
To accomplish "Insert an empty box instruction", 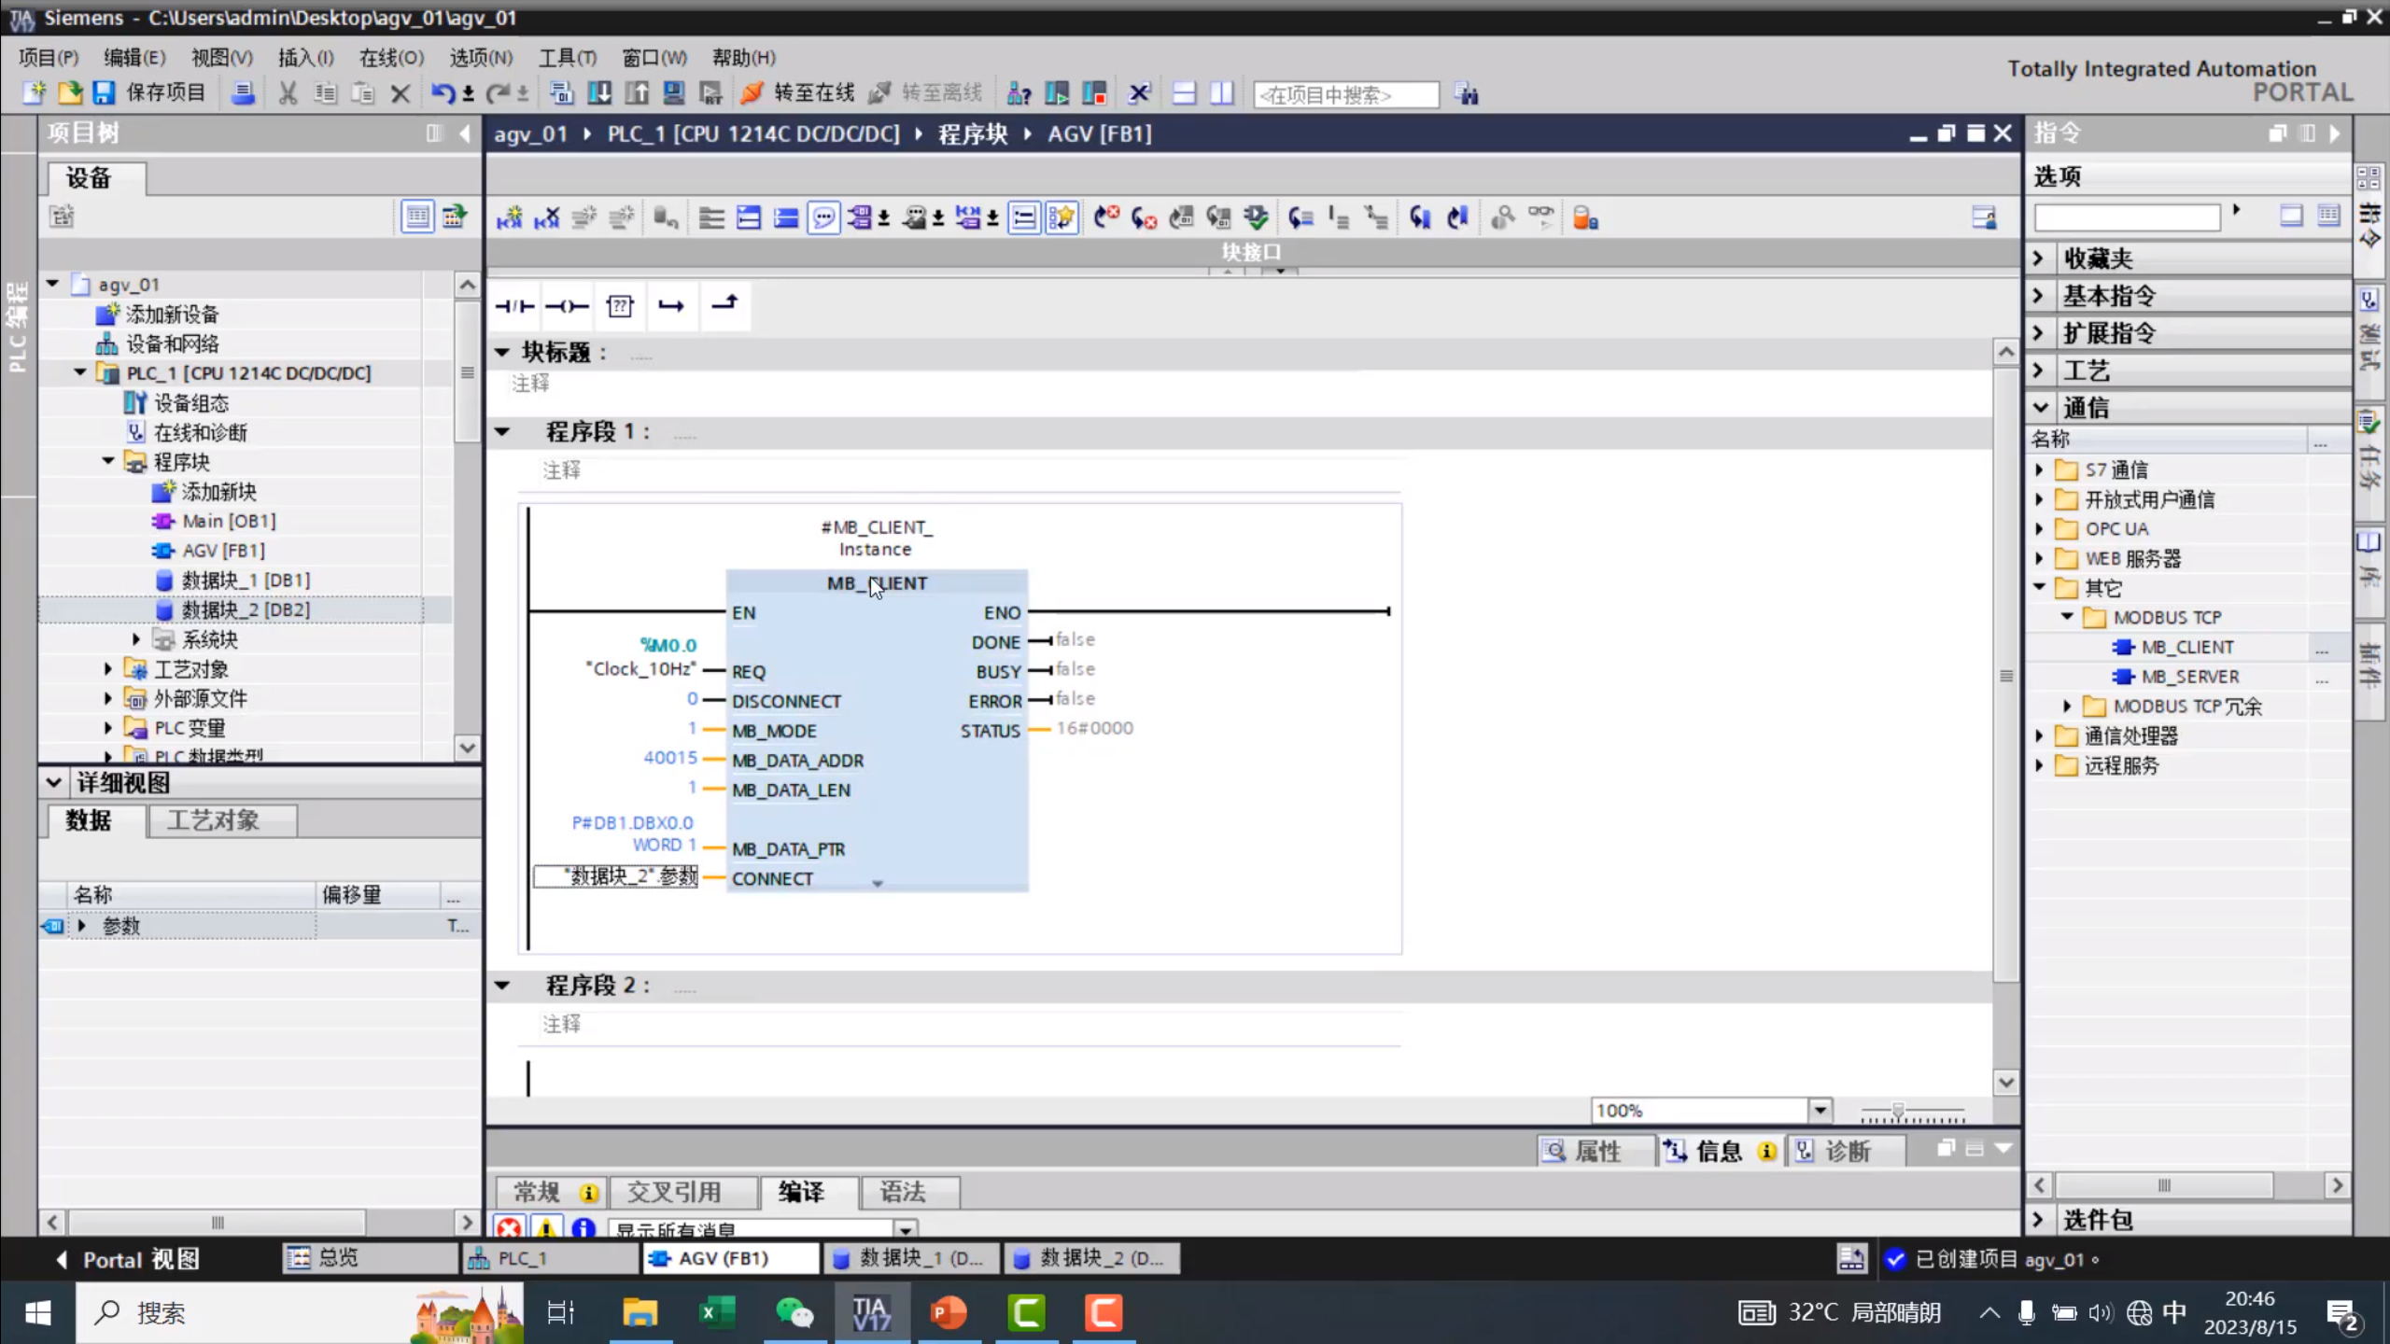I will 620,306.
